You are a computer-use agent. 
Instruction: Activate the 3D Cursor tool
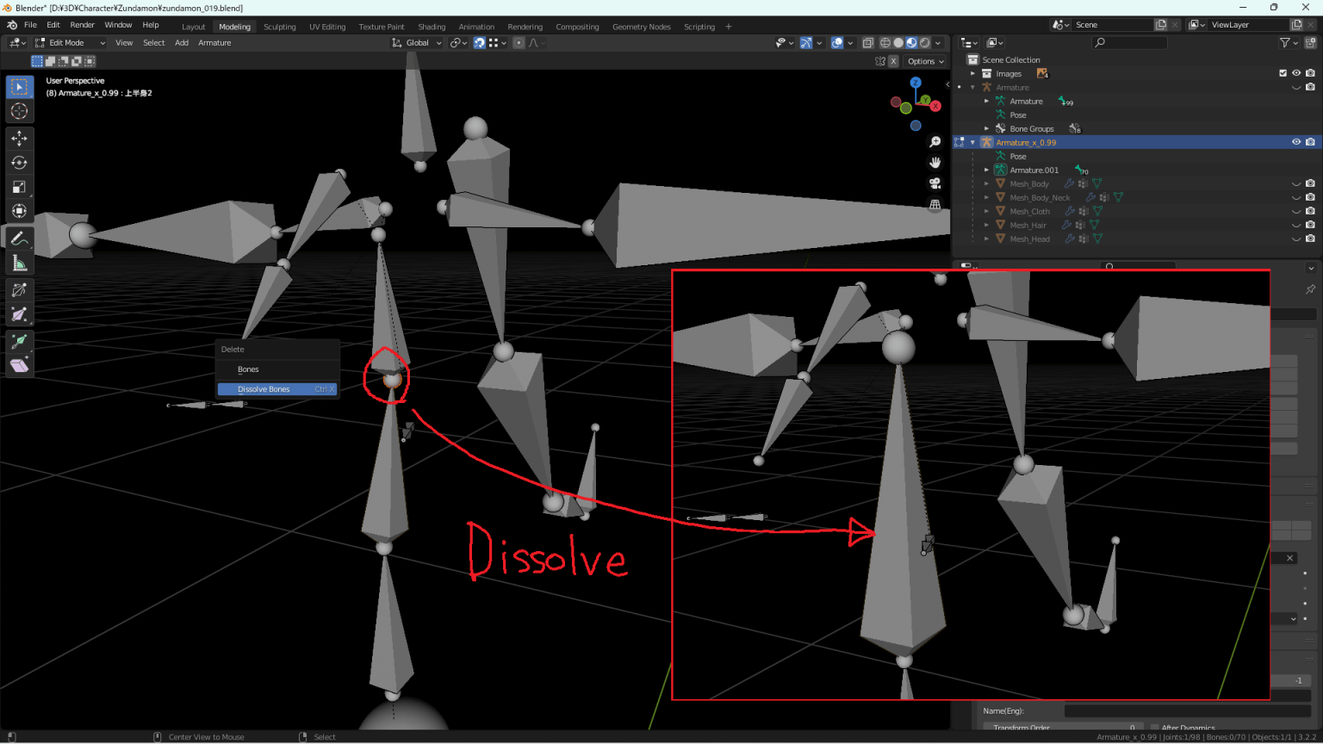(19, 110)
